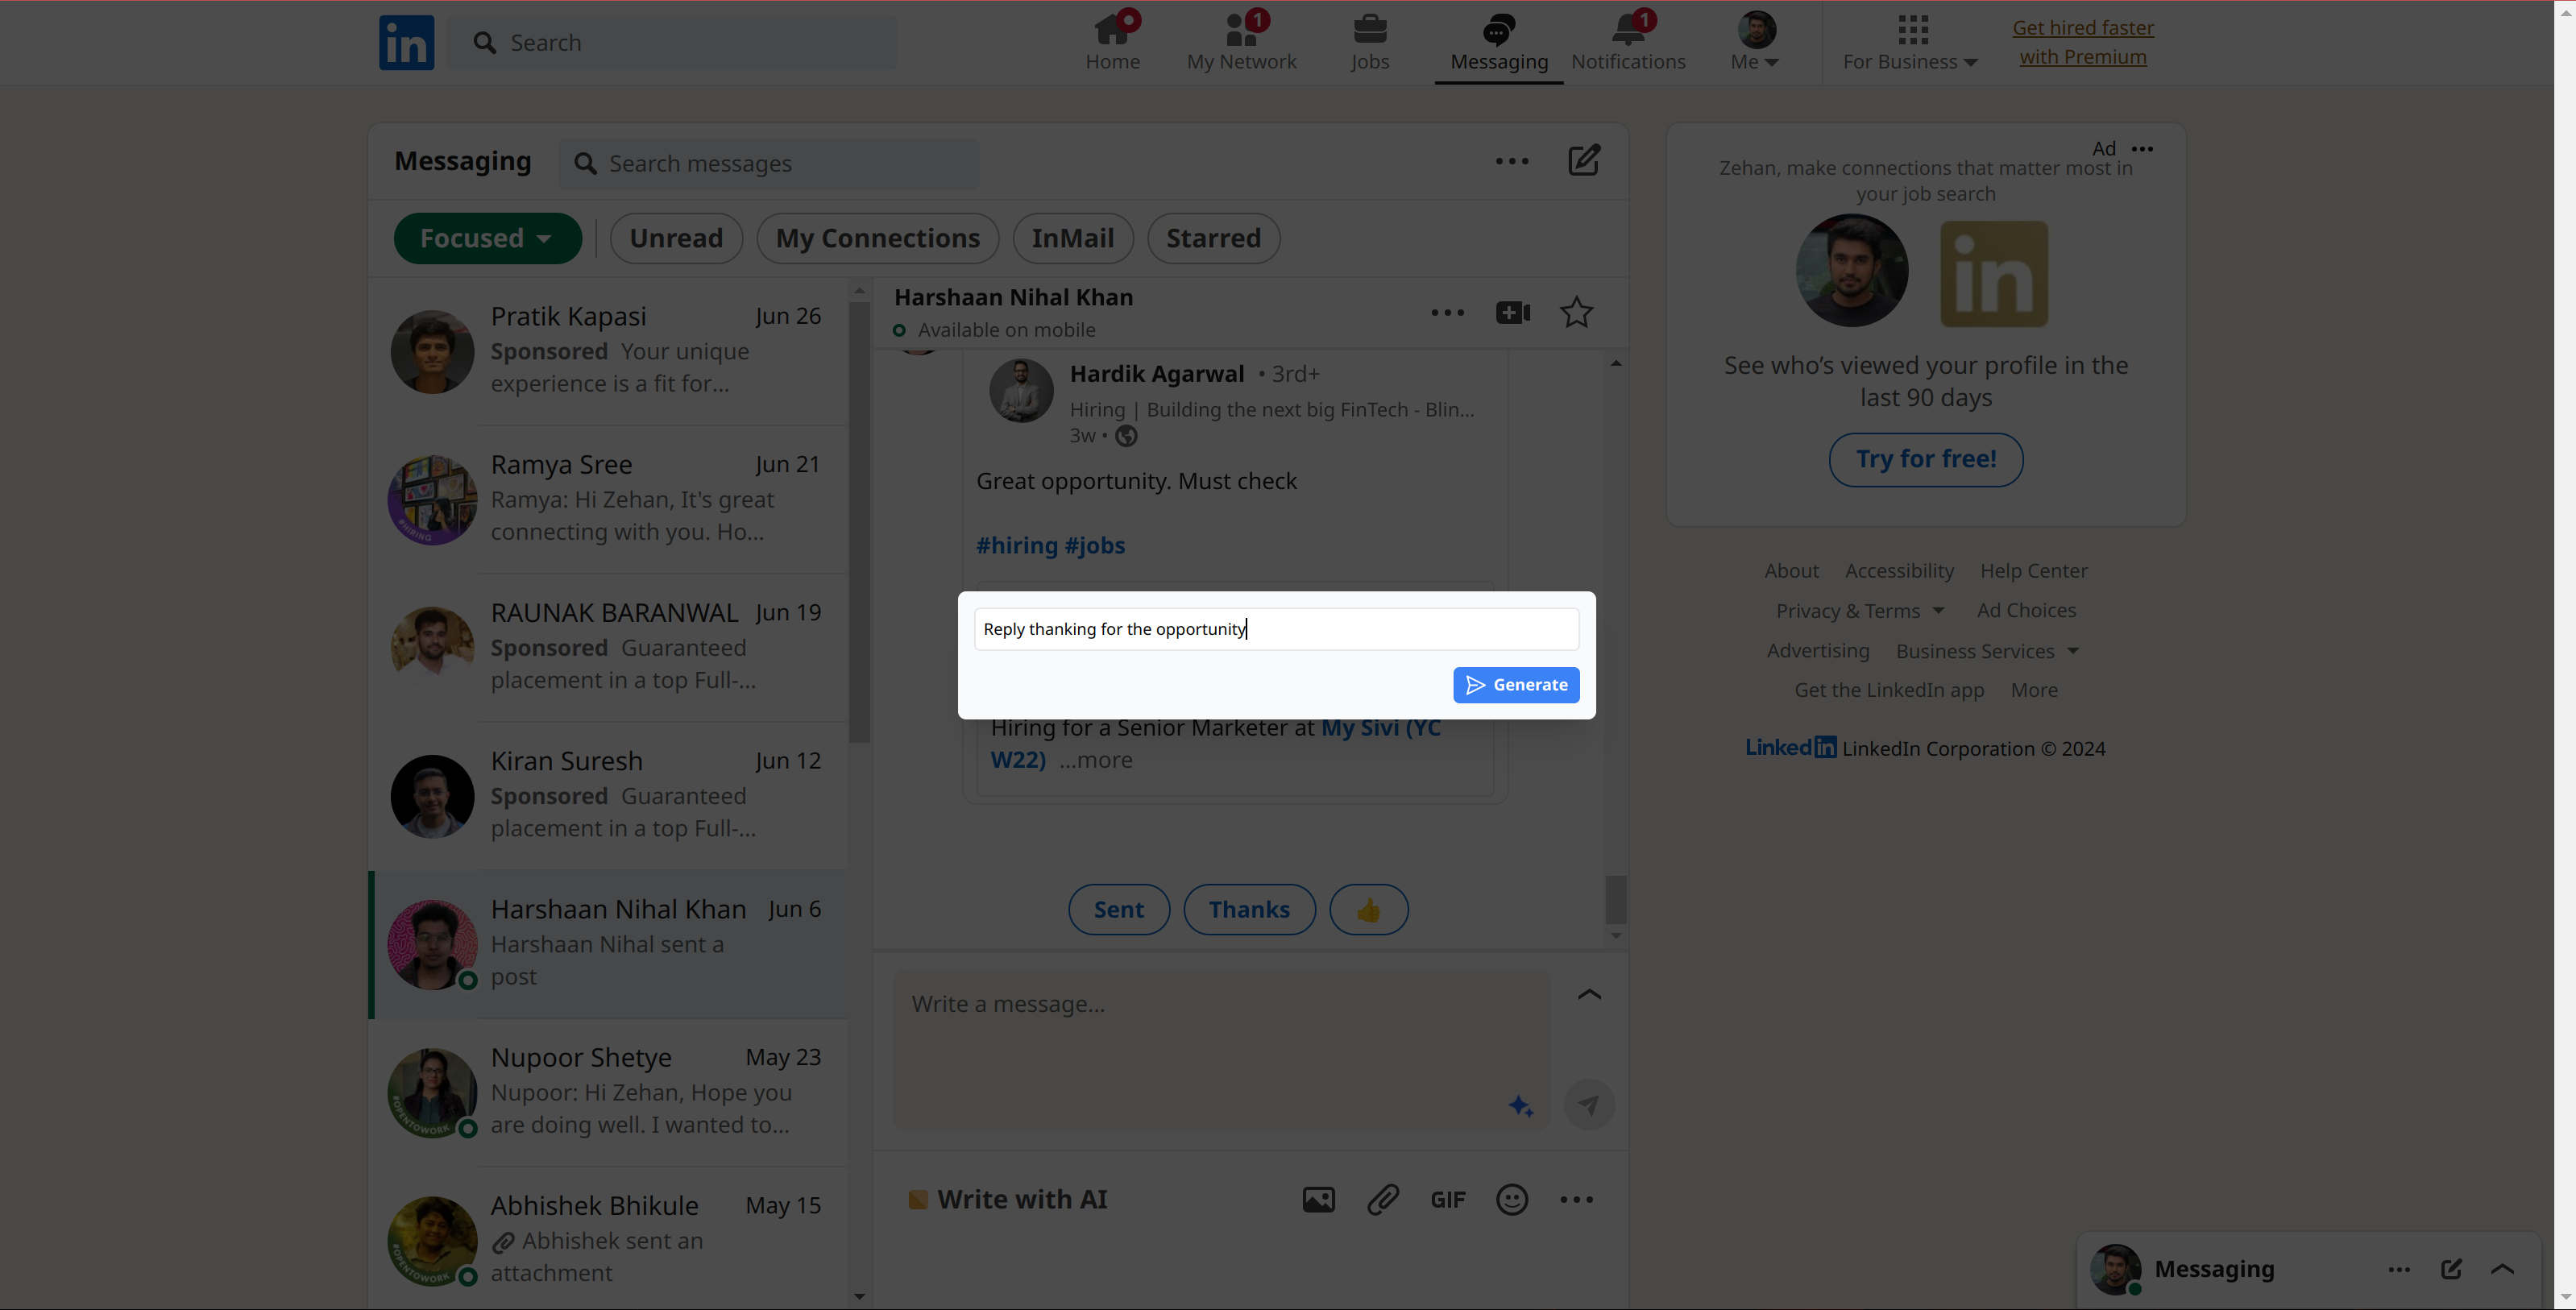Click the top LinkedIn Search box

[672, 43]
